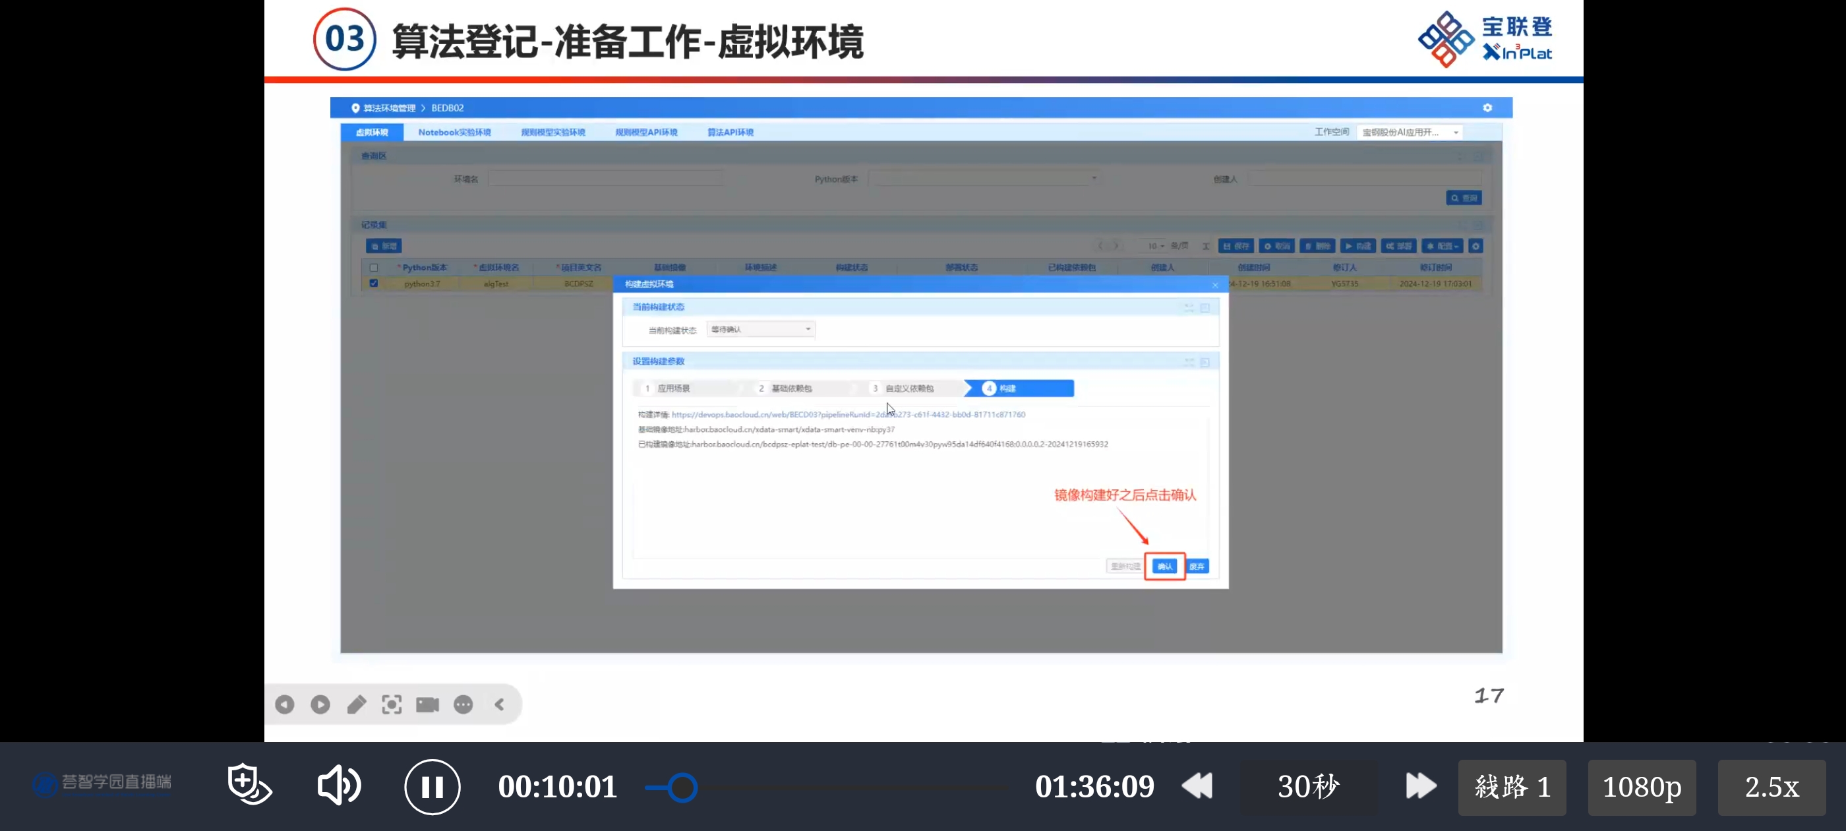Toggle the table header select-all checkbox
Viewport: 1846px width, 831px height.
coord(373,268)
